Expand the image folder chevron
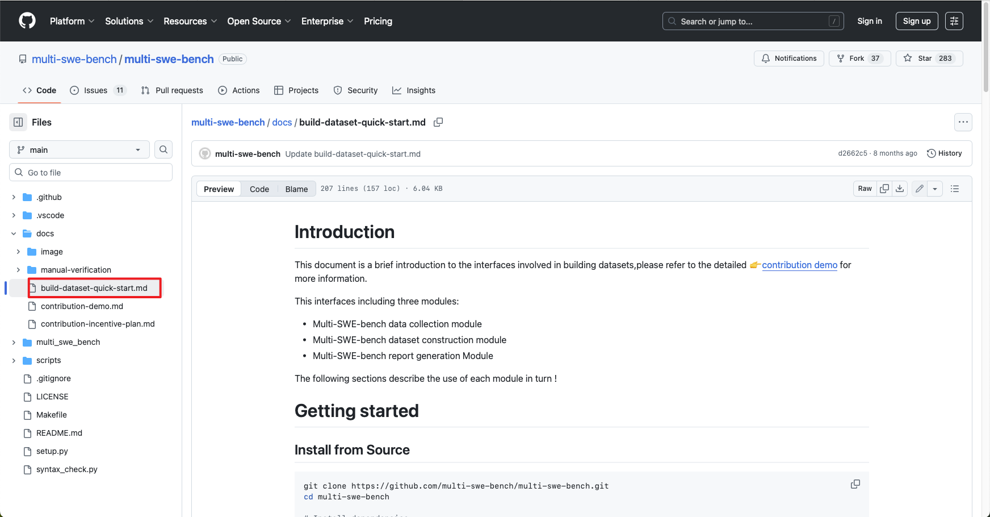This screenshot has width=990, height=517. [18, 252]
